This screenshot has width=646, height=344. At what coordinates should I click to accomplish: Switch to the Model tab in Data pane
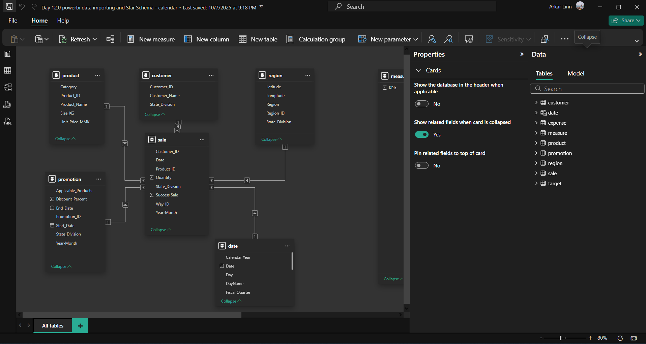point(576,73)
